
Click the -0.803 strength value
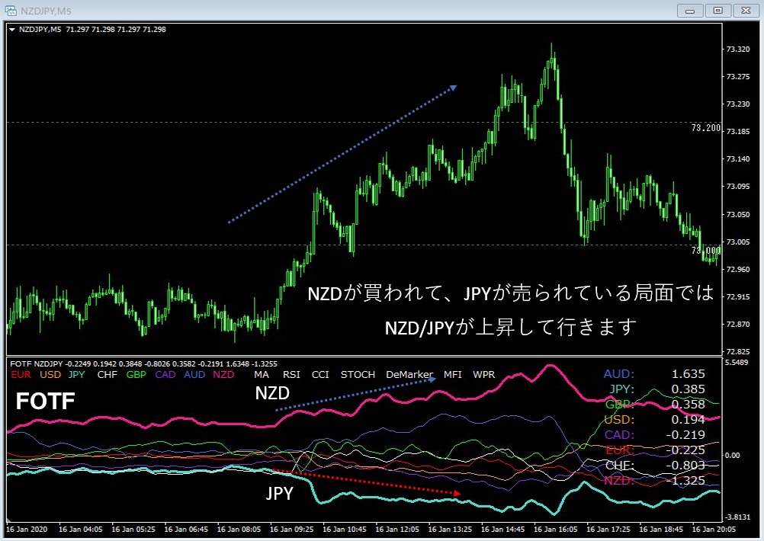pos(685,465)
